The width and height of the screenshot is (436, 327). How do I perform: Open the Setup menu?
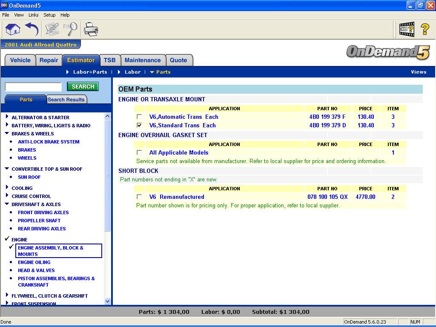coord(49,15)
